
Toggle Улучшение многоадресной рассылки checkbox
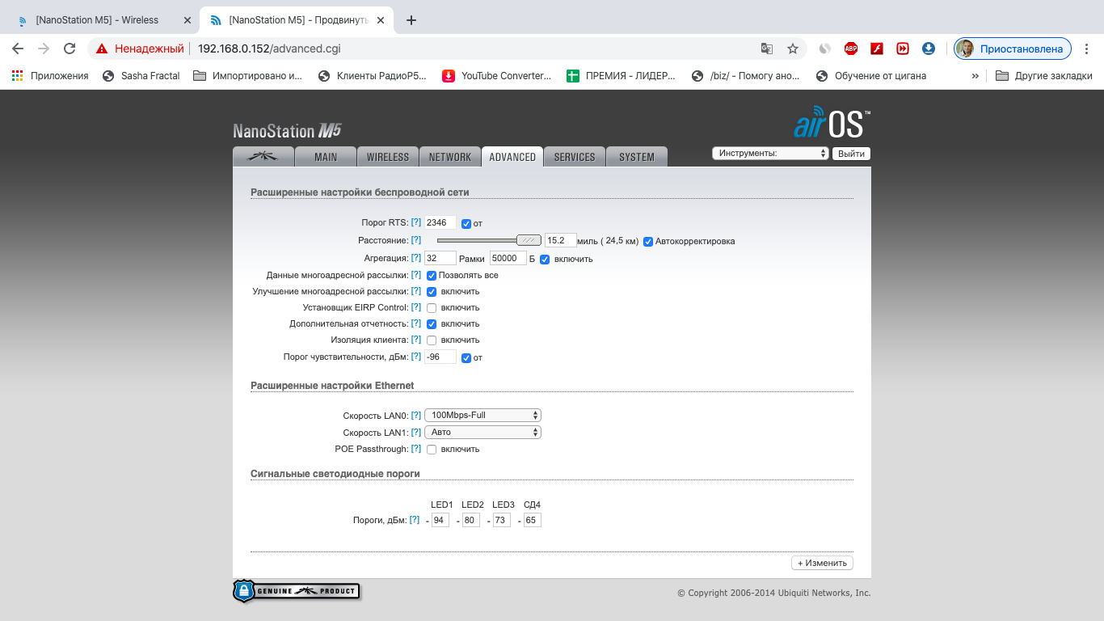(x=432, y=292)
